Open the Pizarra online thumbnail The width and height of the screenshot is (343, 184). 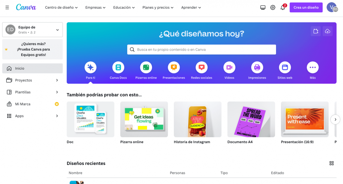click(144, 119)
